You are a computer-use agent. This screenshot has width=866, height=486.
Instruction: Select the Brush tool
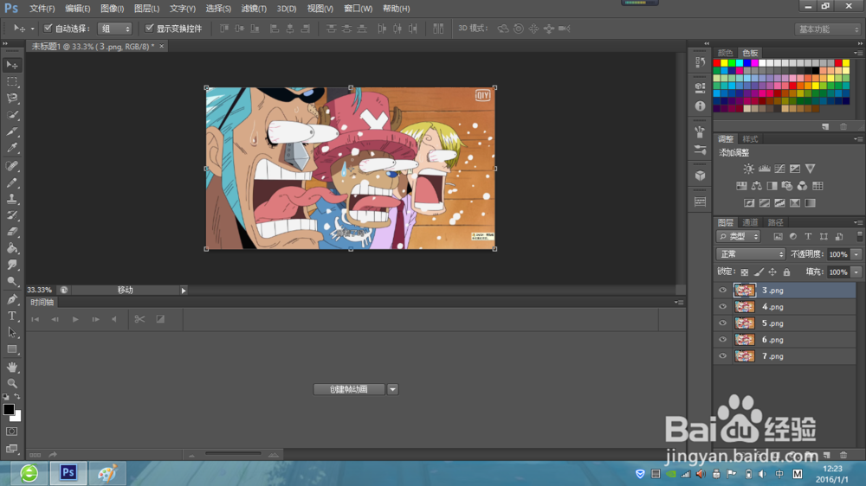tap(12, 182)
